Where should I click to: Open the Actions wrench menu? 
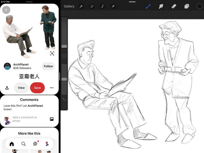(x=81, y=6)
